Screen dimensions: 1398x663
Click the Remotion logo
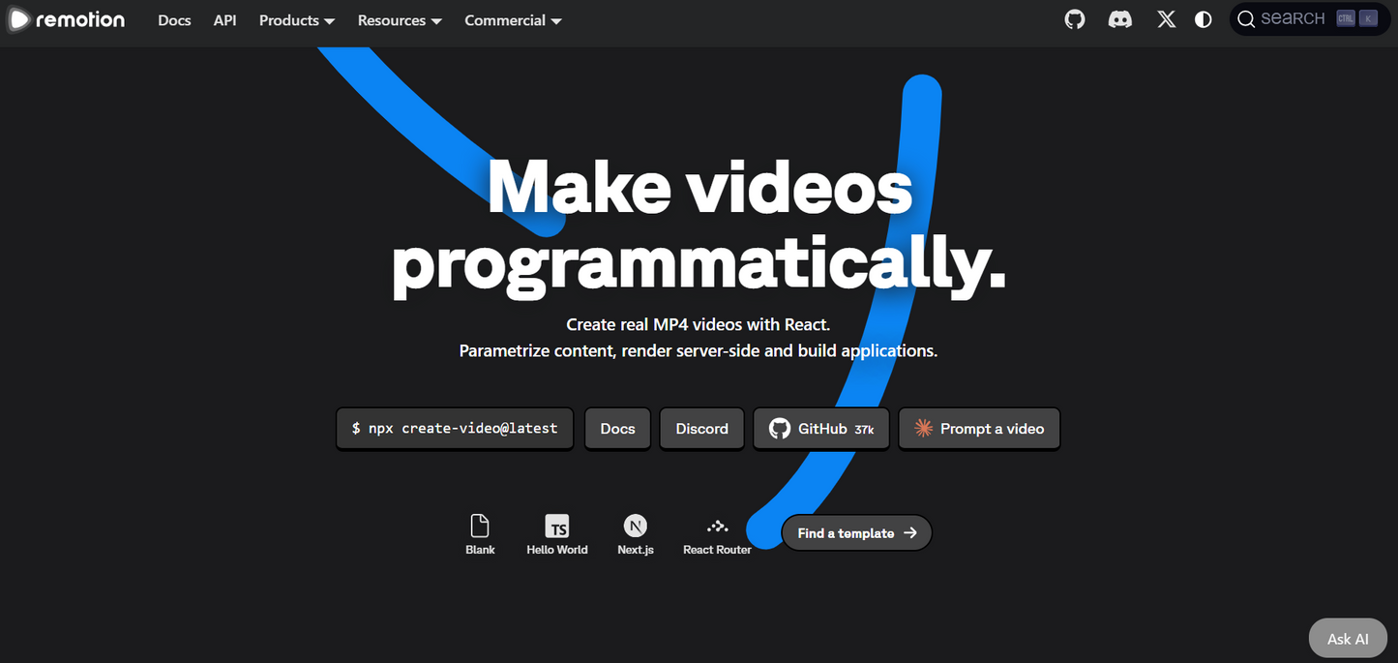[66, 19]
